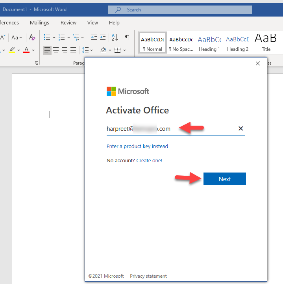The image size is (283, 284).
Task: Click the Change Case Aa icon
Action: [x=17, y=37]
